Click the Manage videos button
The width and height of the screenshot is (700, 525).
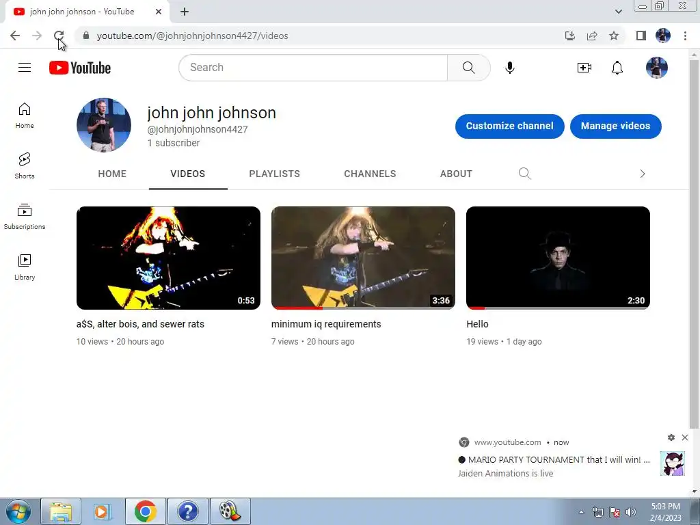616,126
